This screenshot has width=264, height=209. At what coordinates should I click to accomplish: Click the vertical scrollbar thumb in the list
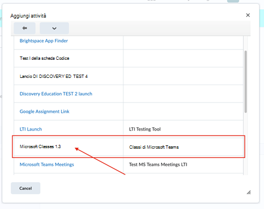tap(246, 82)
